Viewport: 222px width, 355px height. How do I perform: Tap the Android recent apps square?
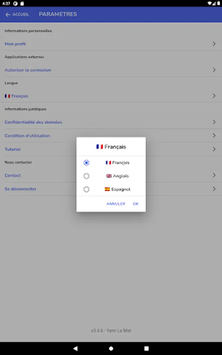point(146,348)
